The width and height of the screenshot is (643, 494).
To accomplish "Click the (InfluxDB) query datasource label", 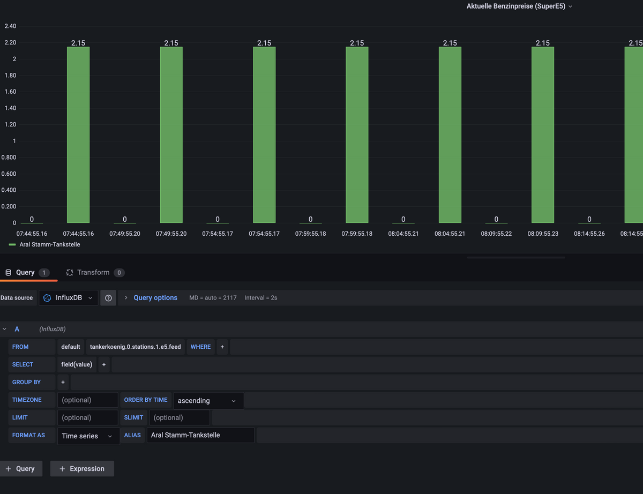I will pos(52,329).
